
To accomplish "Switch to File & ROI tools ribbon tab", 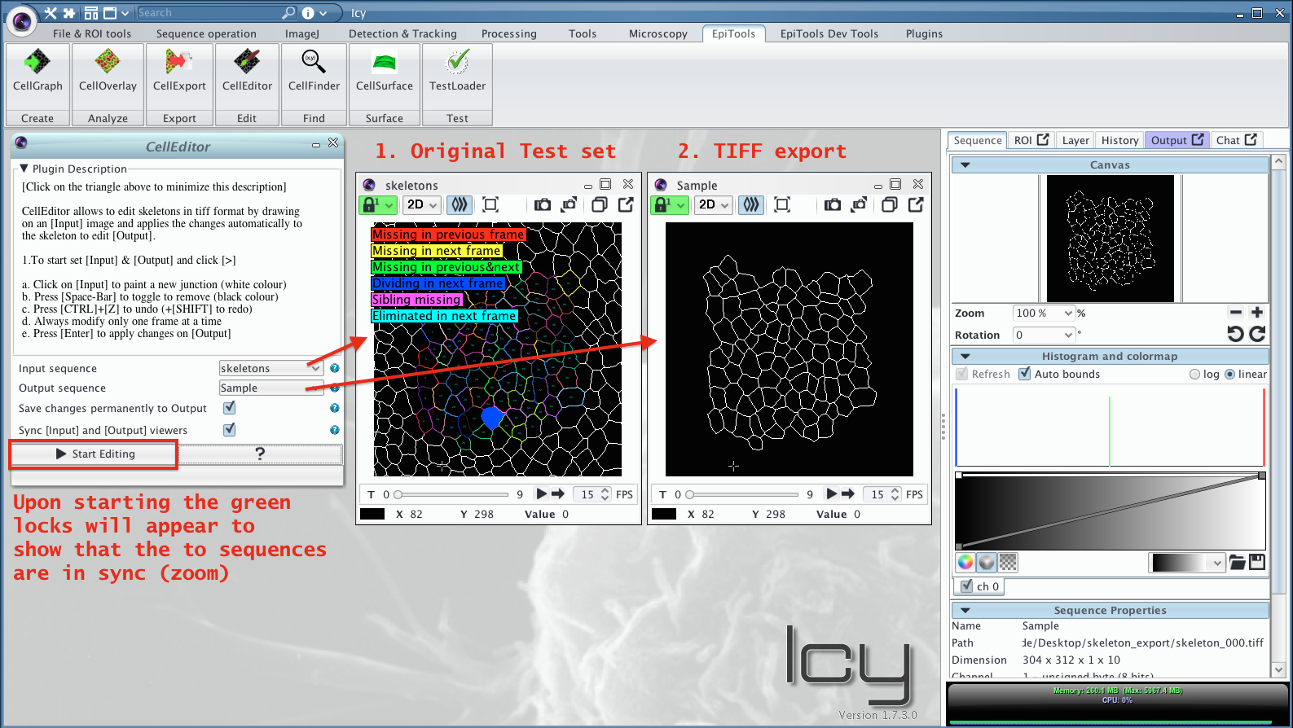I will pos(92,33).
